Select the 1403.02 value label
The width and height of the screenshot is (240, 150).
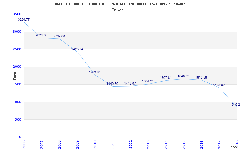(219, 85)
